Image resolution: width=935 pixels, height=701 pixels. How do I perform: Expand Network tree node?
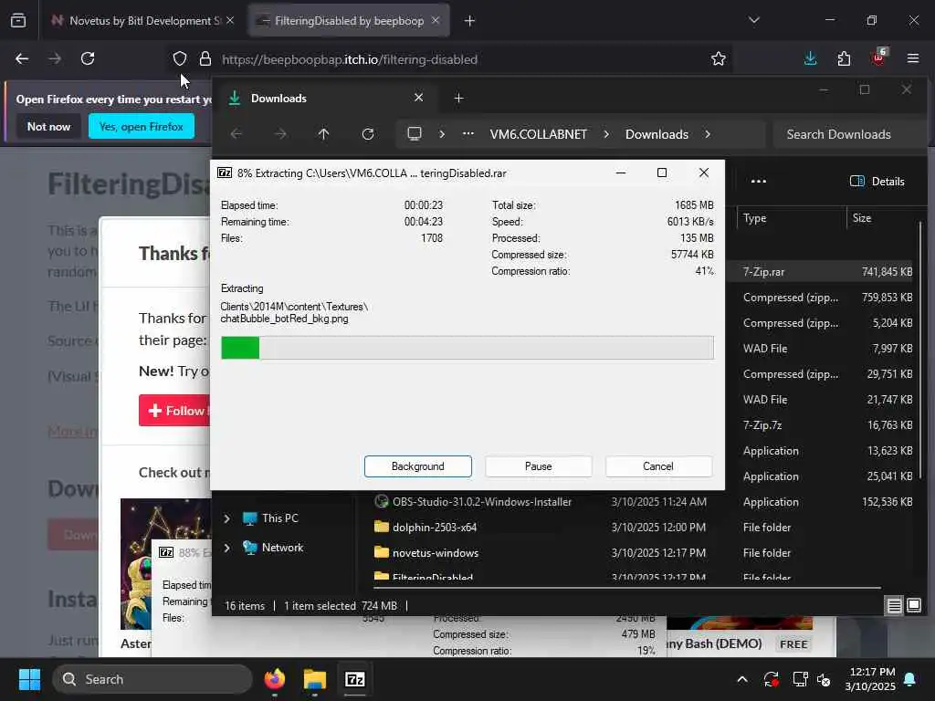(x=226, y=548)
